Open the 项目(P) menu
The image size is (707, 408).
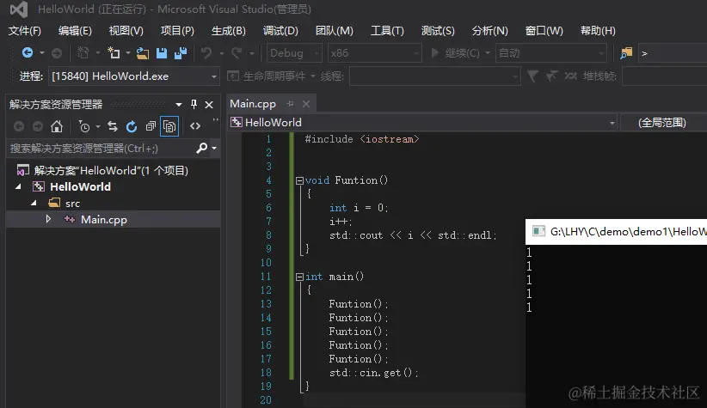178,31
